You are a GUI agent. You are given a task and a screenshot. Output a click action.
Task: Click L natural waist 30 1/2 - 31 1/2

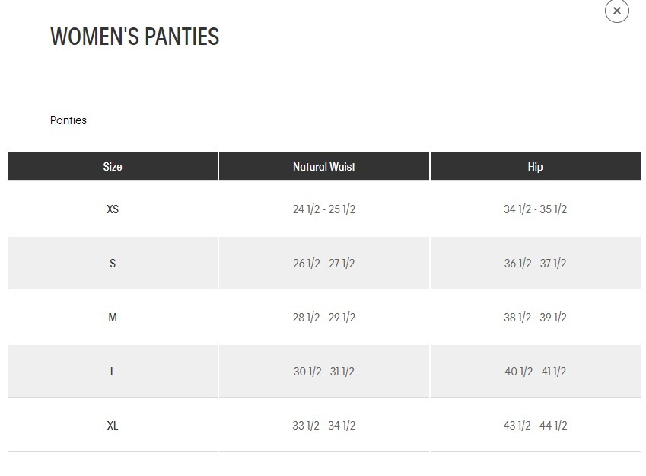point(324,372)
